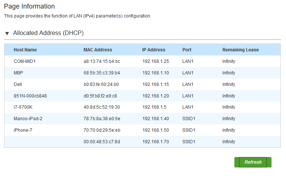Click the Dell host name entry
This screenshot has width=286, height=176.
[x=18, y=84]
